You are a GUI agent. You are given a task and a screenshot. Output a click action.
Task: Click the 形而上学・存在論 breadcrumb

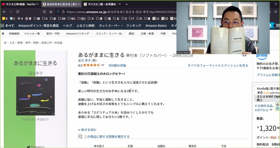coord(52,43)
